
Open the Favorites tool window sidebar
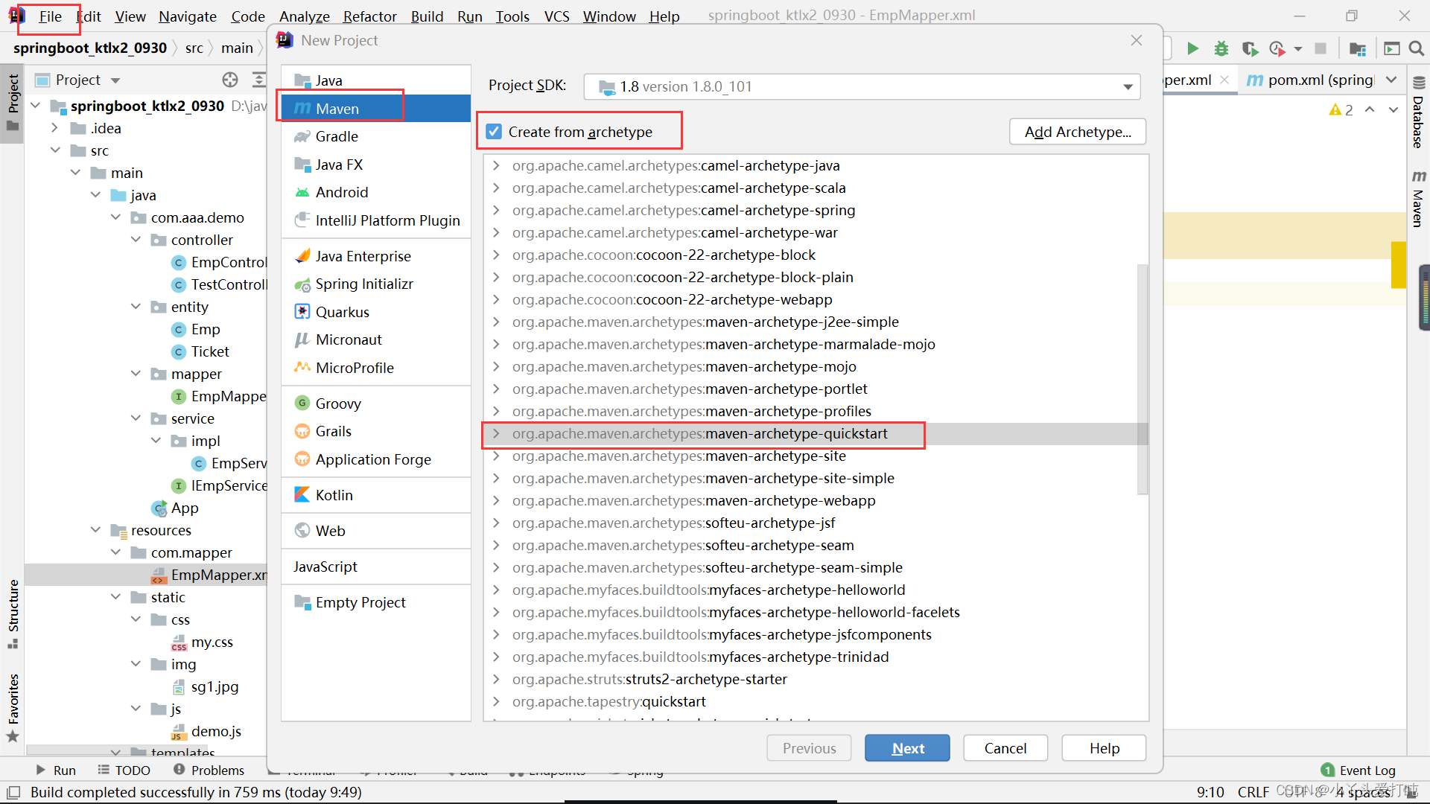pos(13,707)
